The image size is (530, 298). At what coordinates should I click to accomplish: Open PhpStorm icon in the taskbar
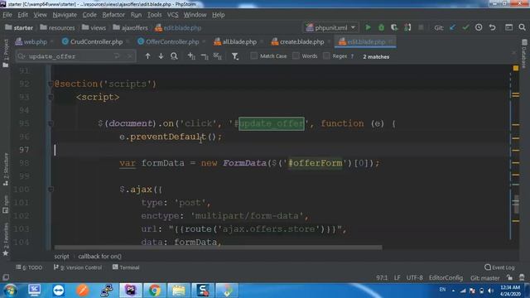click(130, 291)
